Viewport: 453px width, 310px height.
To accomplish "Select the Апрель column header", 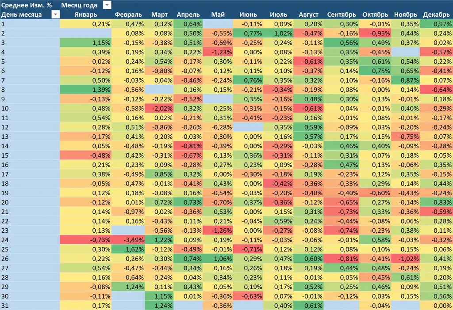I will [188, 15].
